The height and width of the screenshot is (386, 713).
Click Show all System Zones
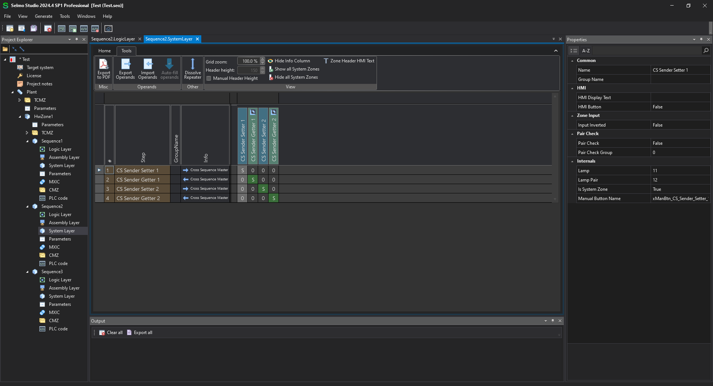click(x=294, y=69)
